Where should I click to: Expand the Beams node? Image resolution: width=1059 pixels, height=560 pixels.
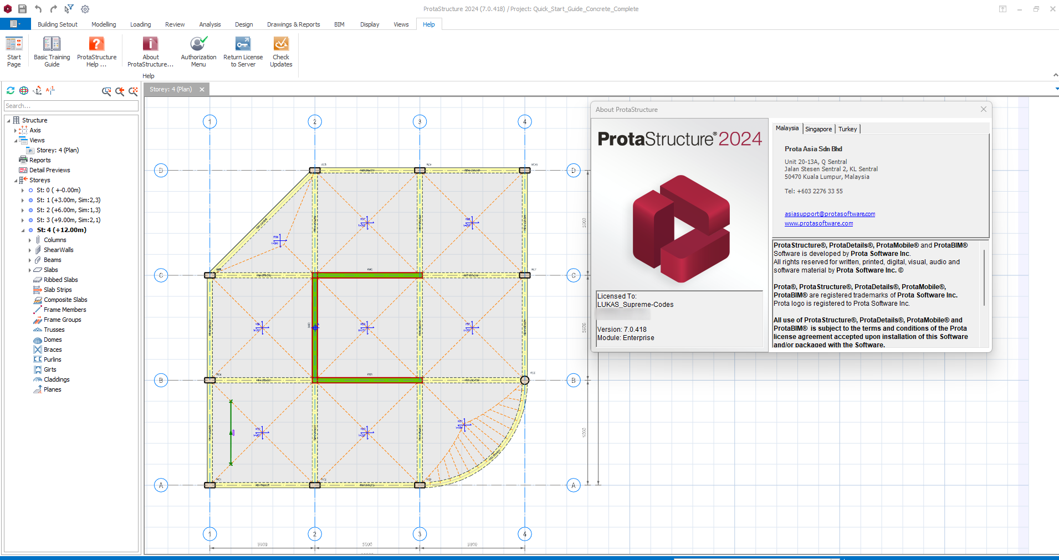click(x=30, y=260)
